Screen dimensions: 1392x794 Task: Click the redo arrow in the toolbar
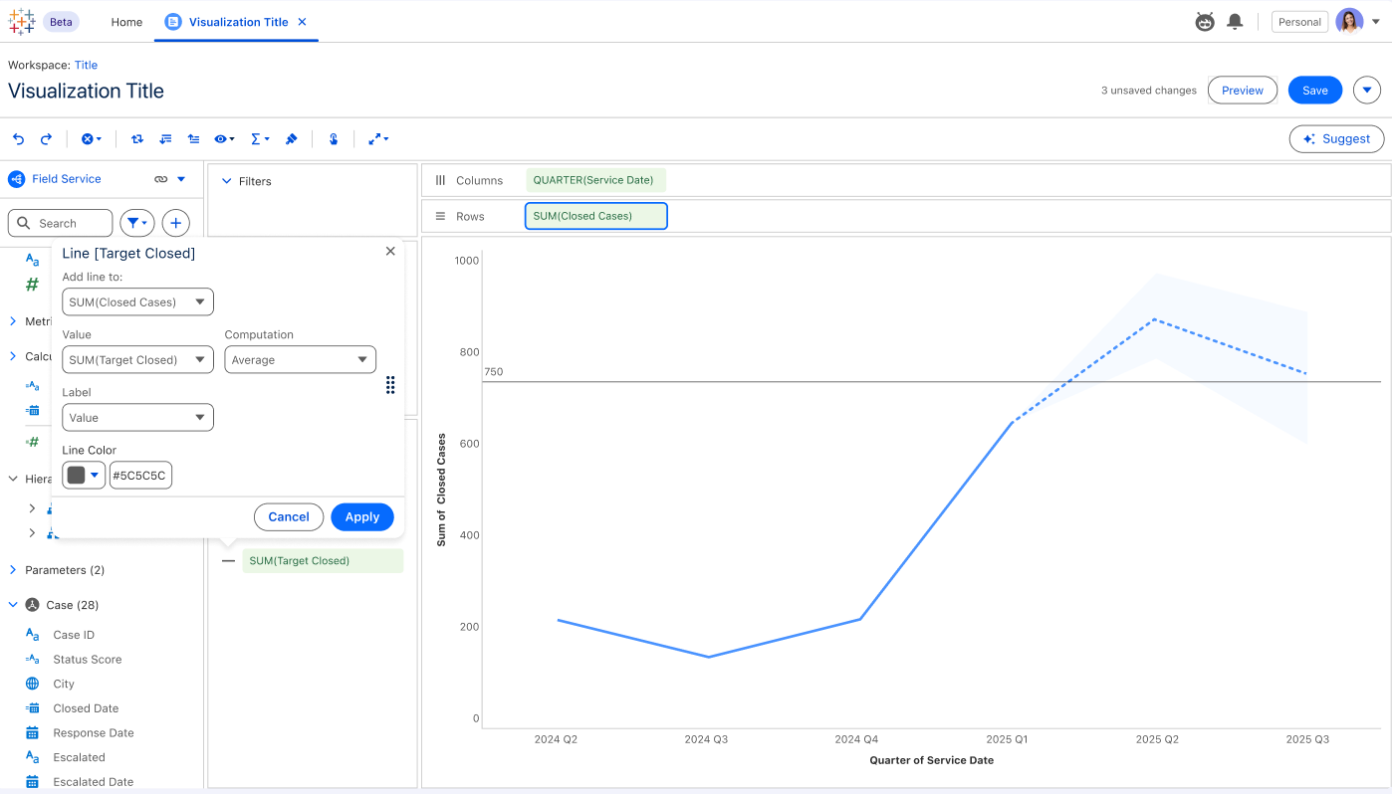pyautogui.click(x=46, y=139)
